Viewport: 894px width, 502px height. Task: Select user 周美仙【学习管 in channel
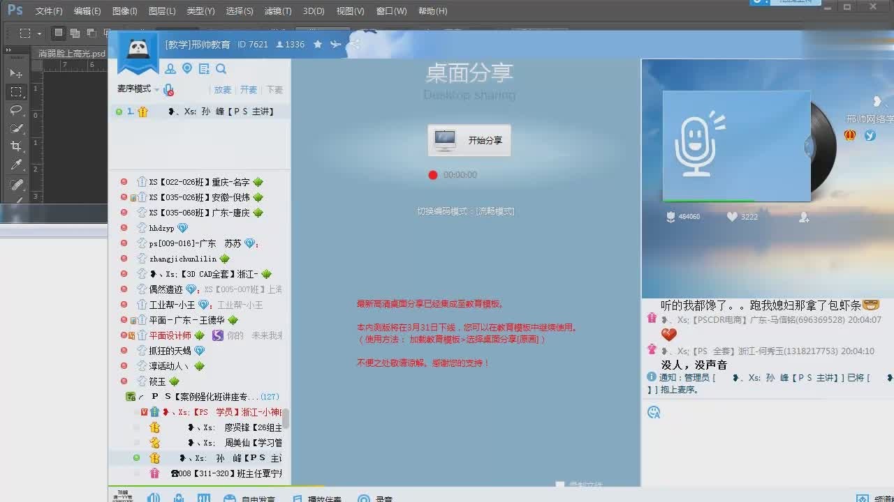235,443
